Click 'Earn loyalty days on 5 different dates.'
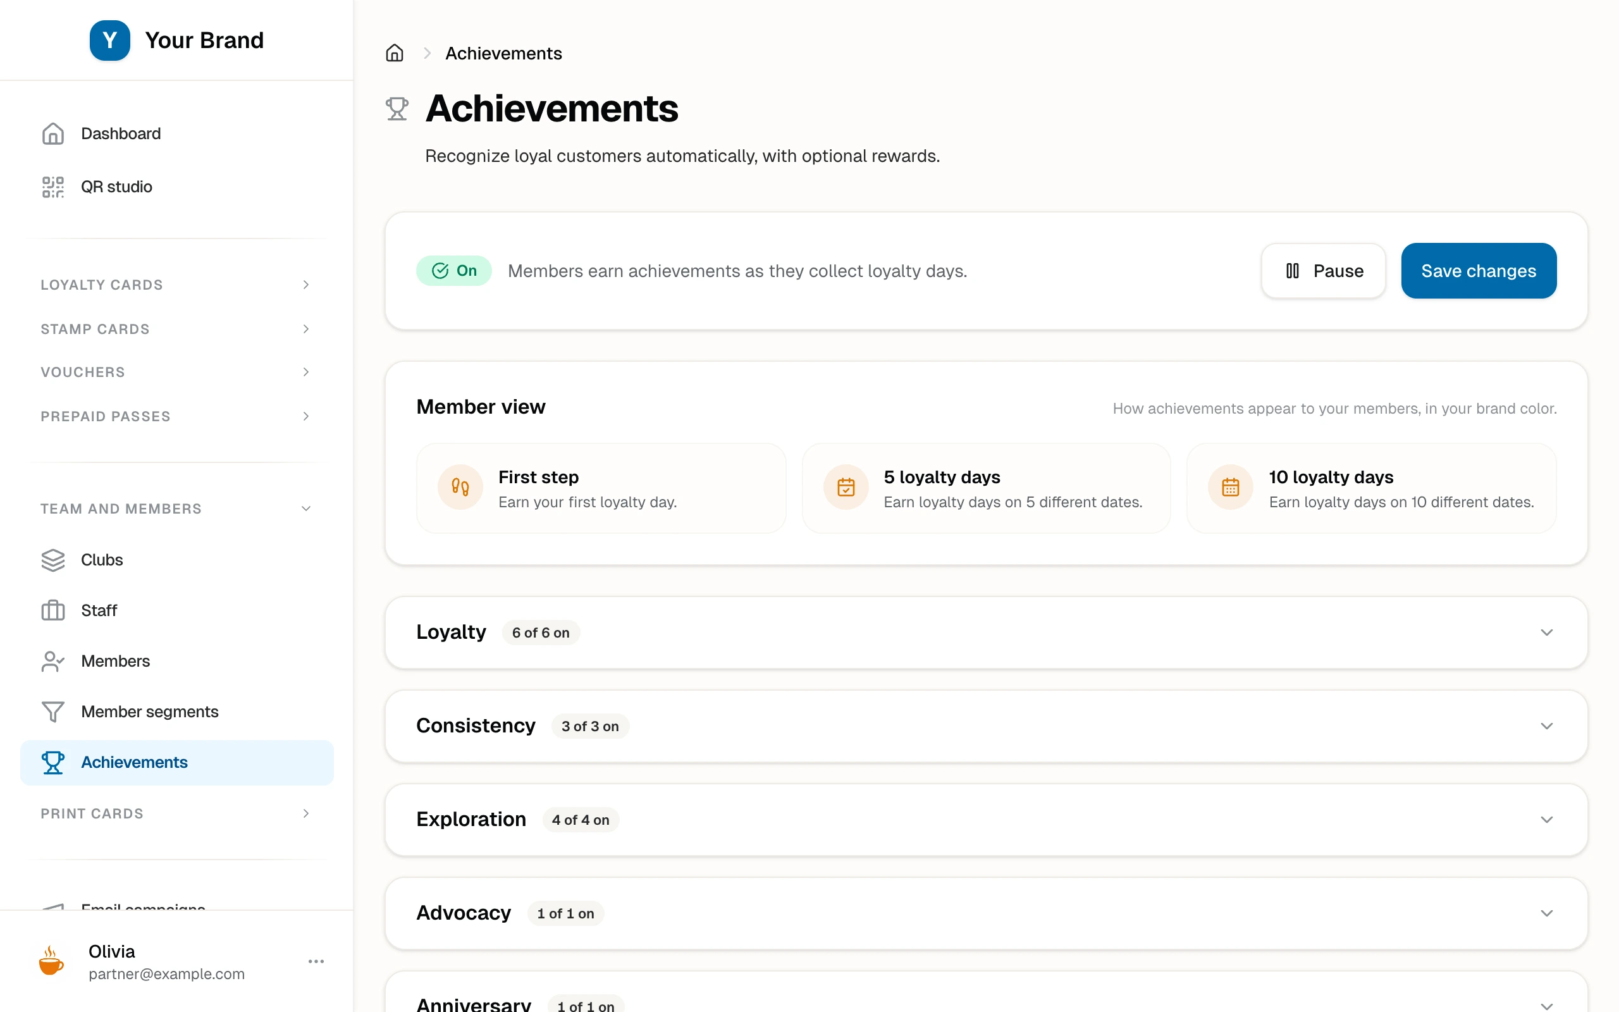 pyautogui.click(x=1013, y=502)
